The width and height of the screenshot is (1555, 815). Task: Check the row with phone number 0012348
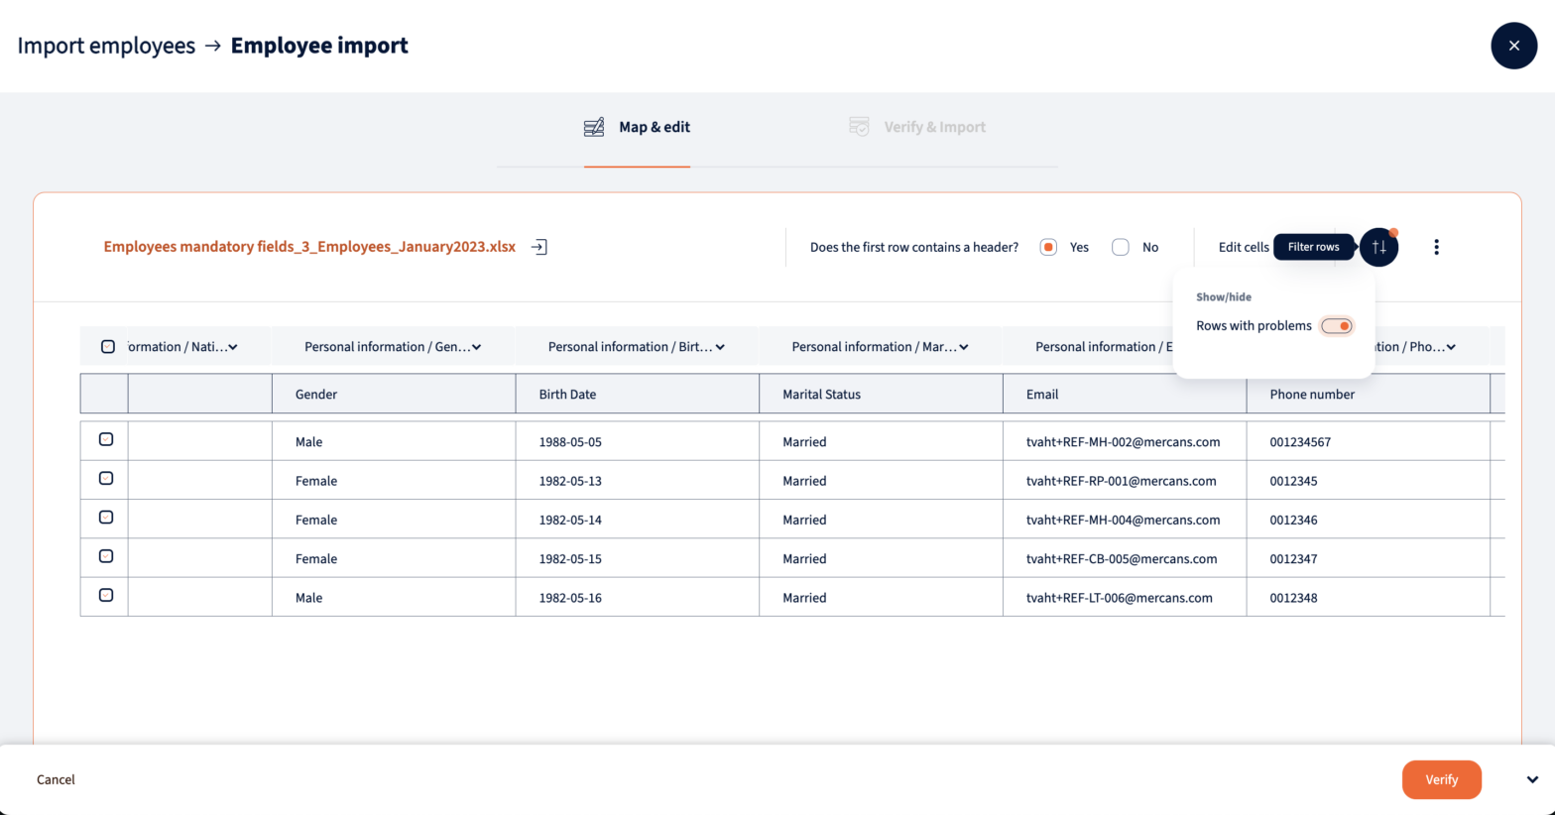pos(106,595)
